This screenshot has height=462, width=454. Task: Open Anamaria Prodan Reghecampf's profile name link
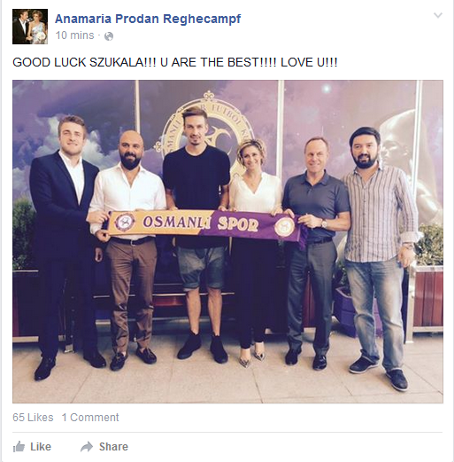click(x=148, y=19)
